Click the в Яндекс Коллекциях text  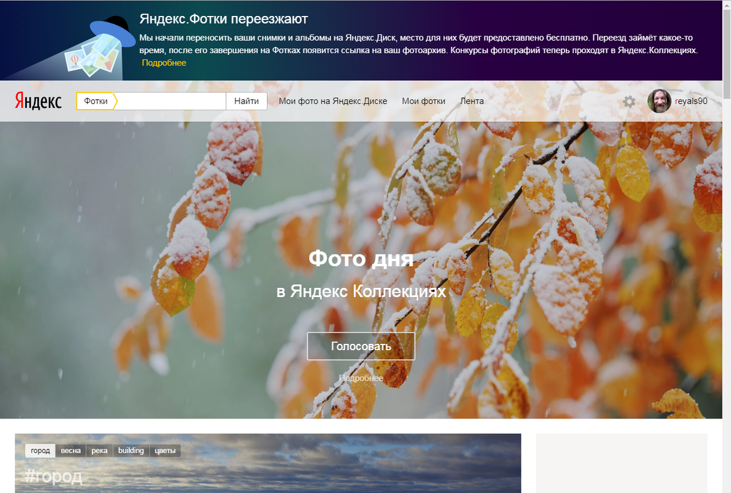point(361,291)
